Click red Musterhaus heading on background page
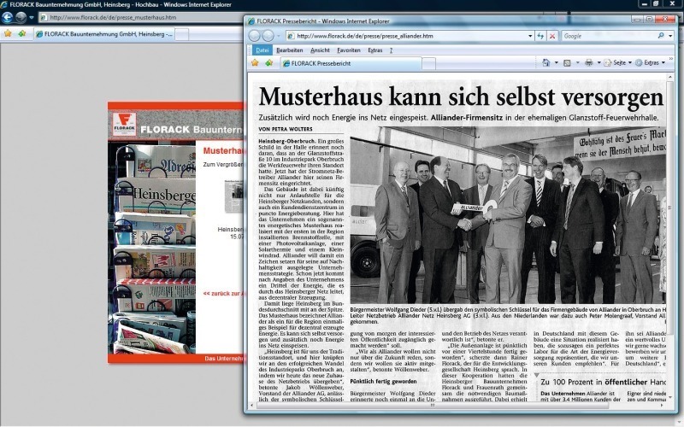Viewport: 684px width, 427px height. (x=223, y=151)
